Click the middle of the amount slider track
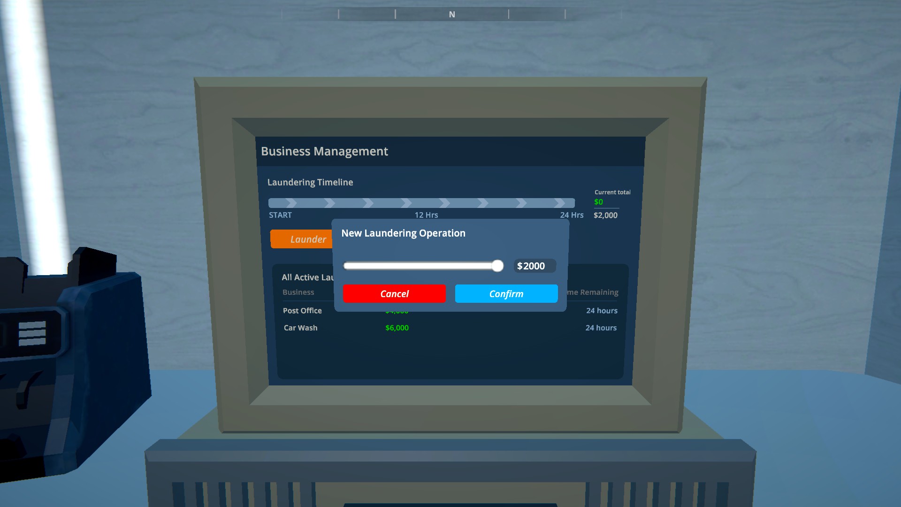This screenshot has width=901, height=507. pyautogui.click(x=422, y=266)
